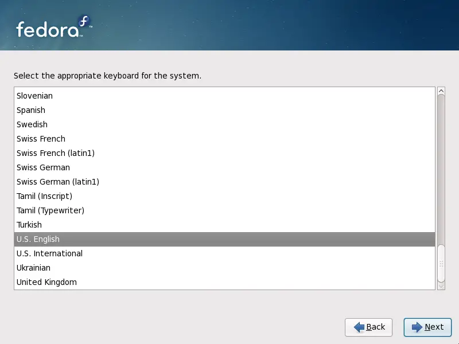
Task: Select the Ukrainian keyboard layout
Action: (33, 268)
